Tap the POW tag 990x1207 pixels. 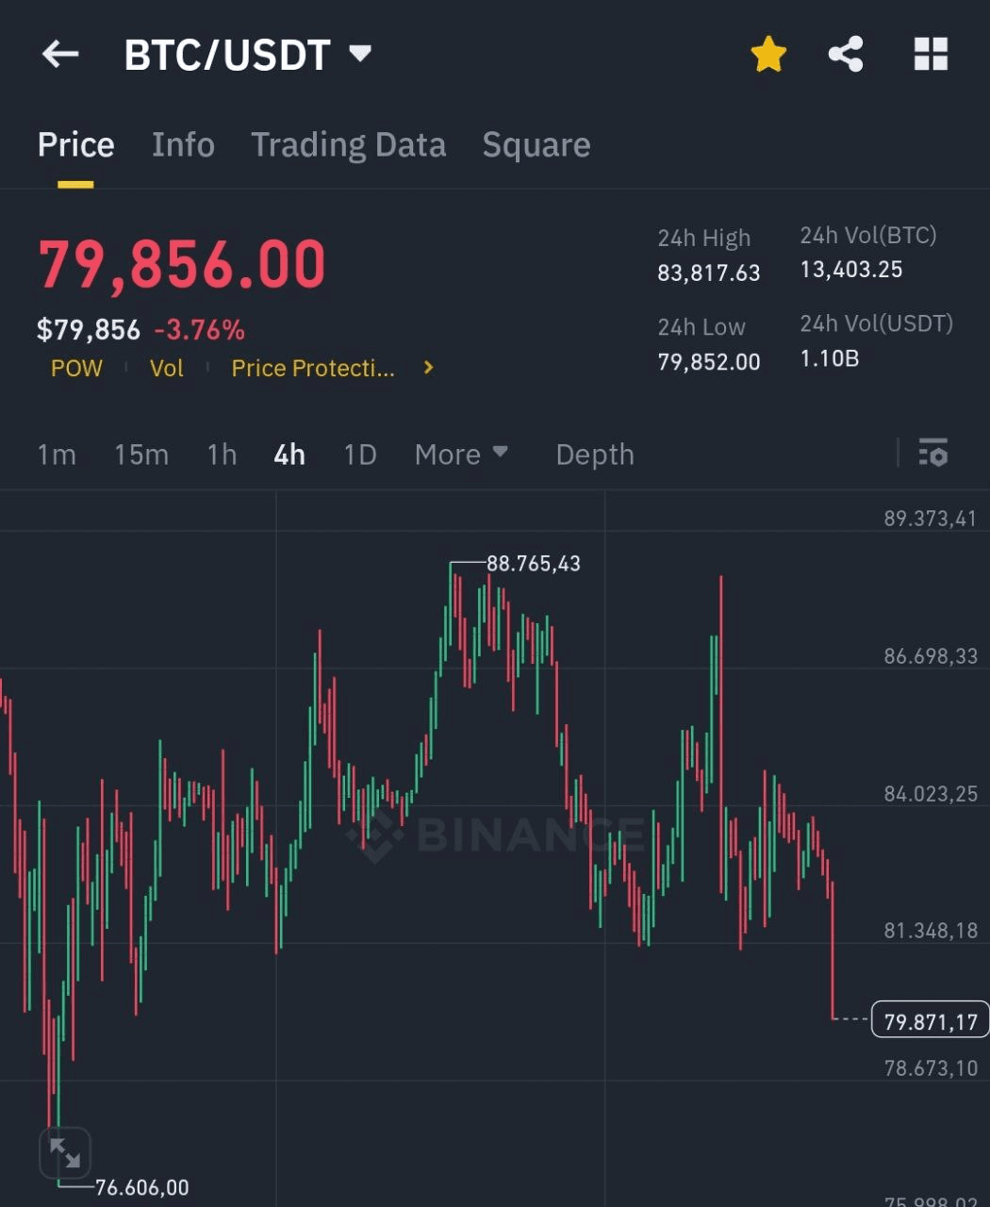pos(76,368)
